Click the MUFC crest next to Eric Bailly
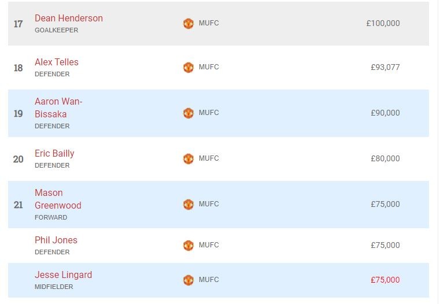 click(x=188, y=159)
